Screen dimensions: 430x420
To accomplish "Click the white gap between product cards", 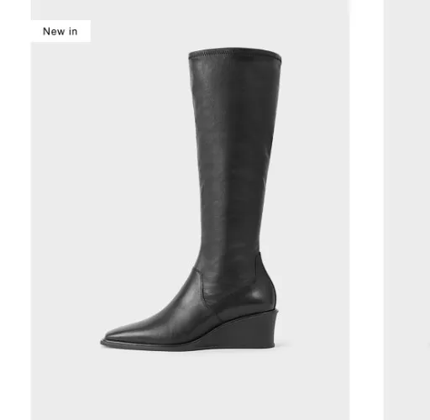I will tap(366, 210).
